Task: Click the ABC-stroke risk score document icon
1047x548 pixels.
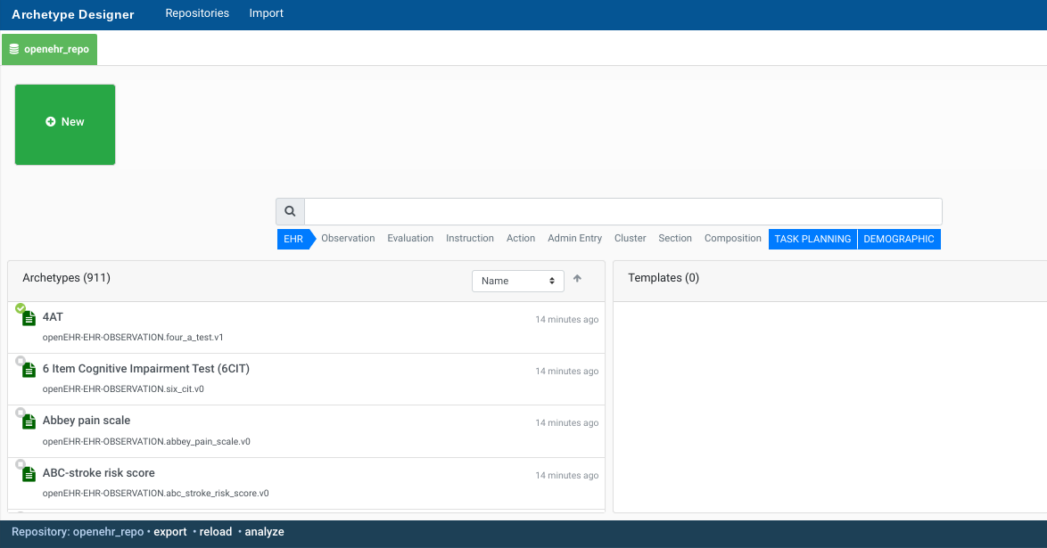Action: coord(29,474)
